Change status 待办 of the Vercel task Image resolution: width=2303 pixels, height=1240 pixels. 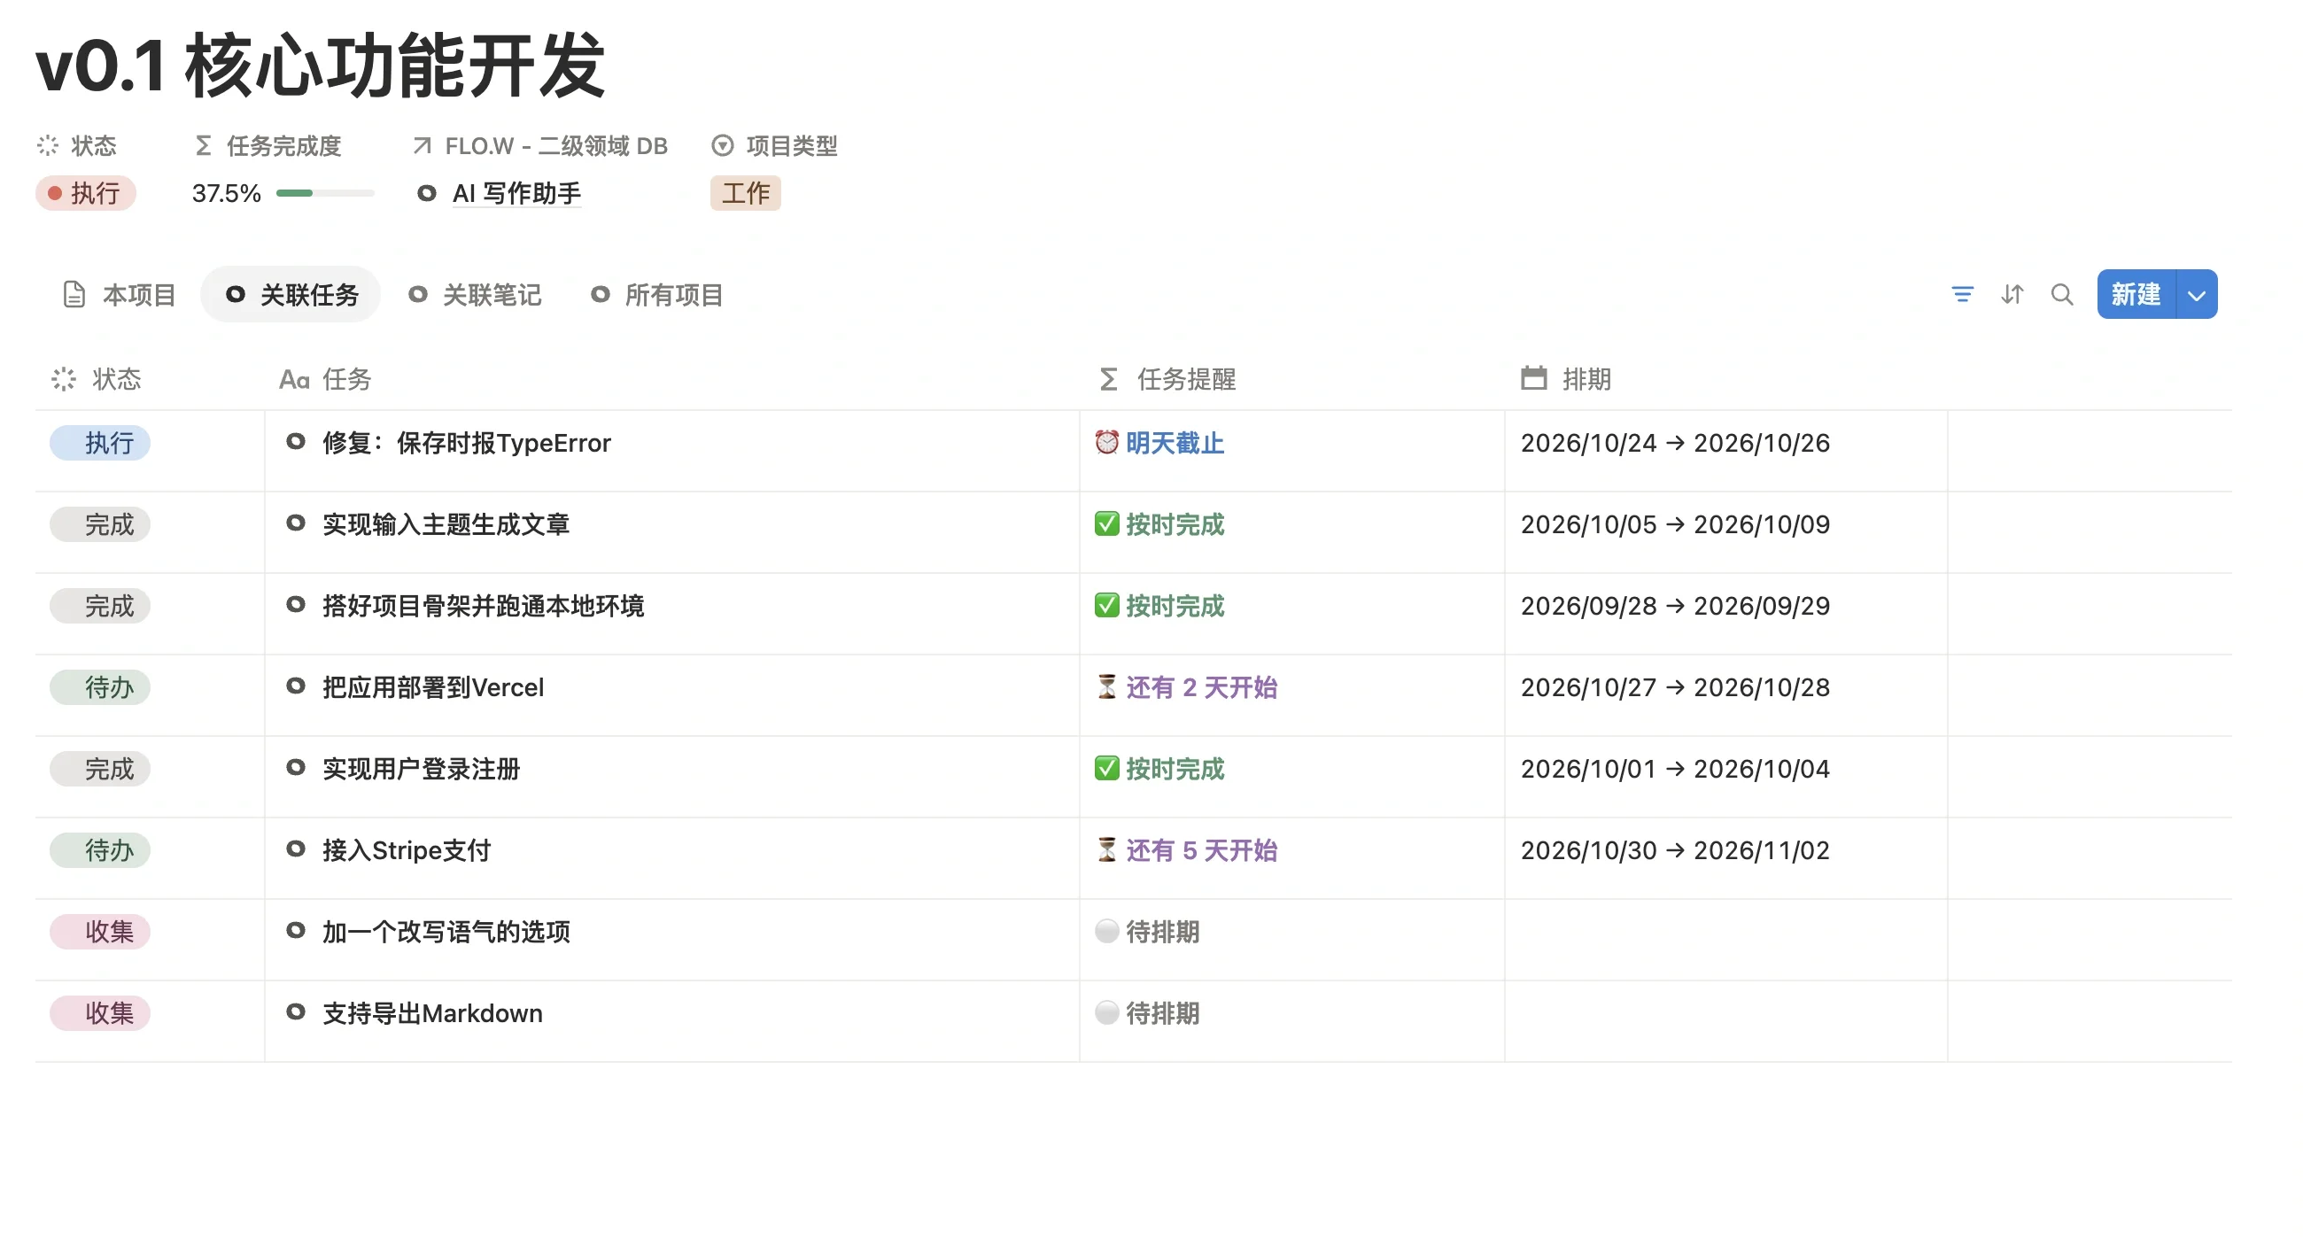point(100,686)
